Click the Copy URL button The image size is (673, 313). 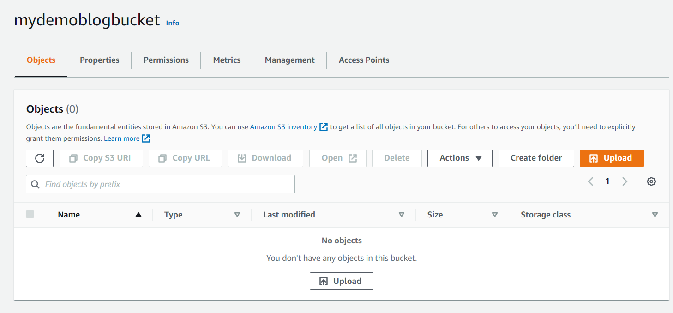pyautogui.click(x=185, y=158)
